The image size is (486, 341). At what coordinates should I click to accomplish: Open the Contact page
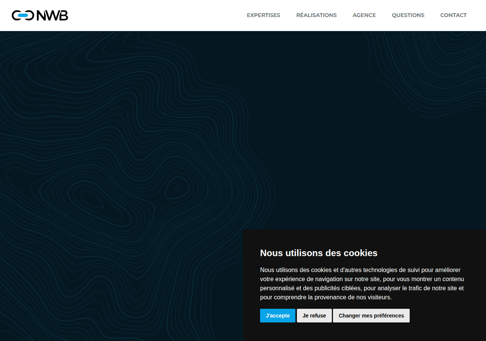(x=453, y=15)
